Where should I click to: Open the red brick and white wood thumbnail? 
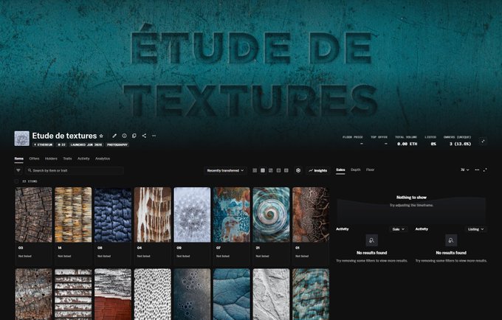(113, 294)
